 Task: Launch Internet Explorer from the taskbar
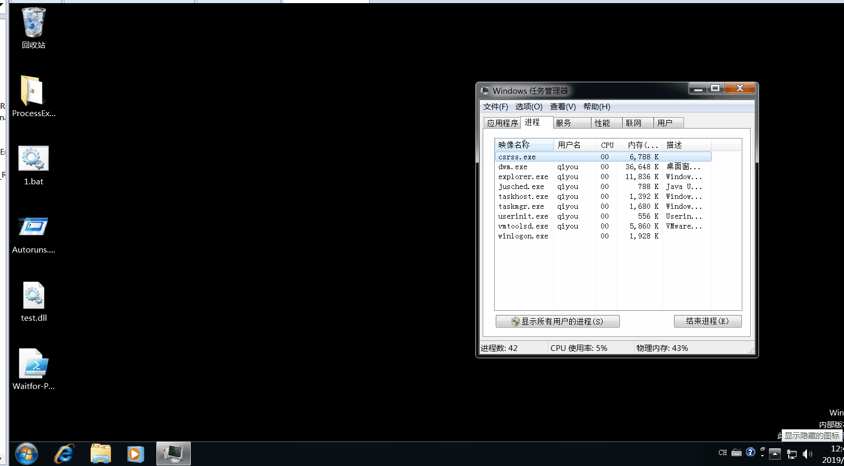[x=64, y=454]
